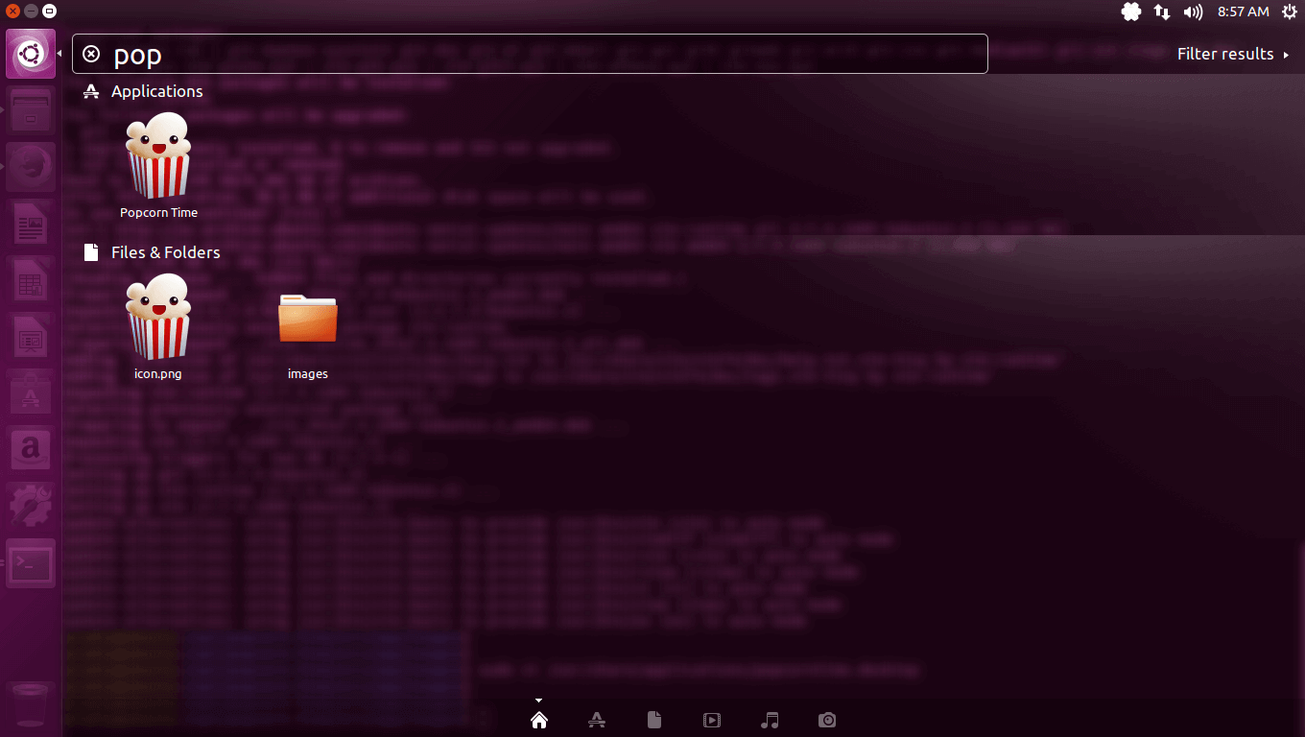Close the Dash with the red button
The width and height of the screenshot is (1305, 737).
point(12,12)
